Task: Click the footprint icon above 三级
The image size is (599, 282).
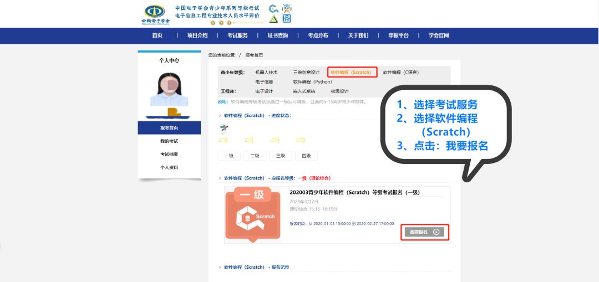Action: click(275, 140)
